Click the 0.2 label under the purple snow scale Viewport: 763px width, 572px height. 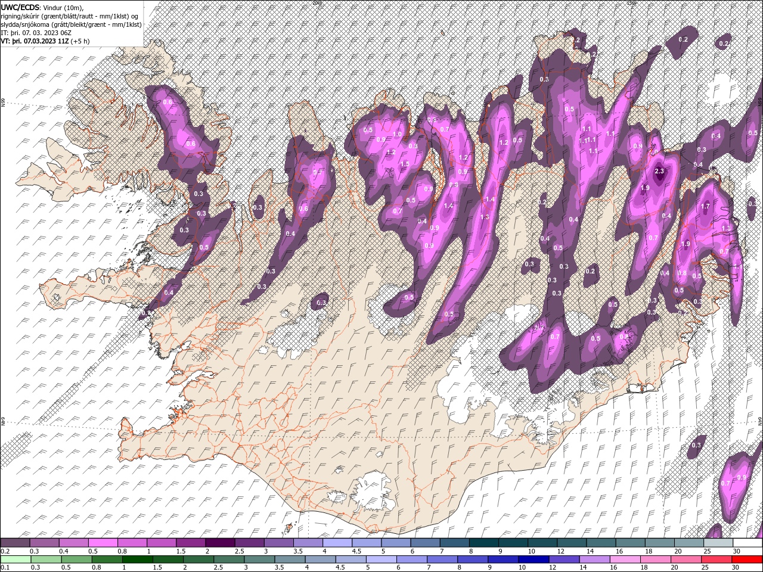(x=5, y=551)
